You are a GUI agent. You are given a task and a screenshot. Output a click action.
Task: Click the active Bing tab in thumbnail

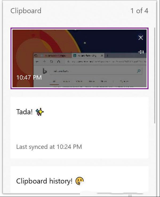[88, 55]
